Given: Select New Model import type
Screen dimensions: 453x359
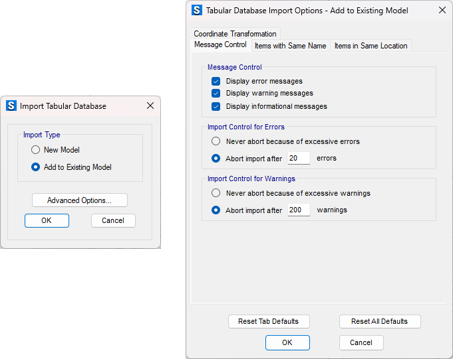Looking at the screenshot, I should pyautogui.click(x=35, y=150).
